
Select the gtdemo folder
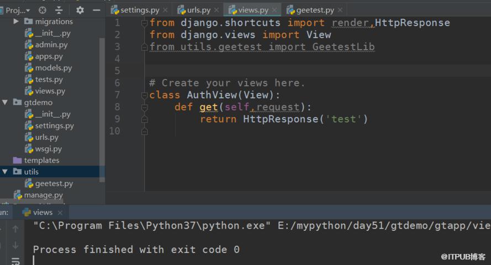38,102
